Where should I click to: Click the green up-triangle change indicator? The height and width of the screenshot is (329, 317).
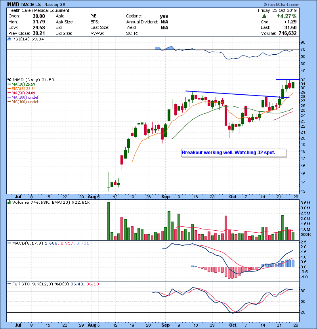tap(264, 16)
